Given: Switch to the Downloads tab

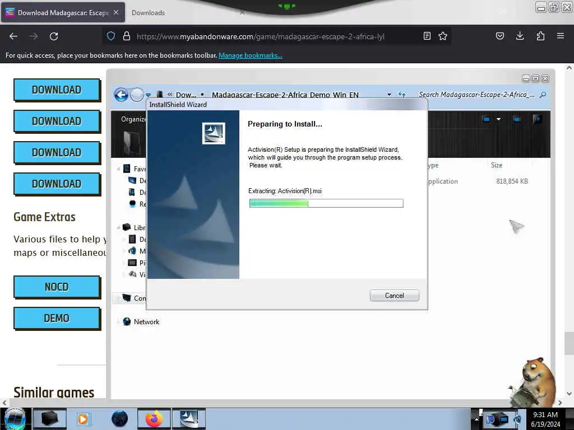Looking at the screenshot, I should (x=148, y=13).
